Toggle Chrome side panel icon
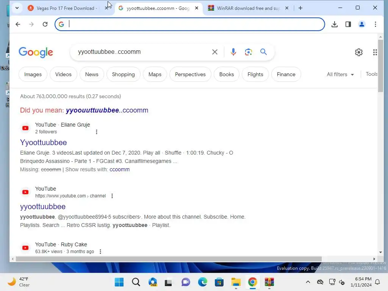 click(x=348, y=24)
